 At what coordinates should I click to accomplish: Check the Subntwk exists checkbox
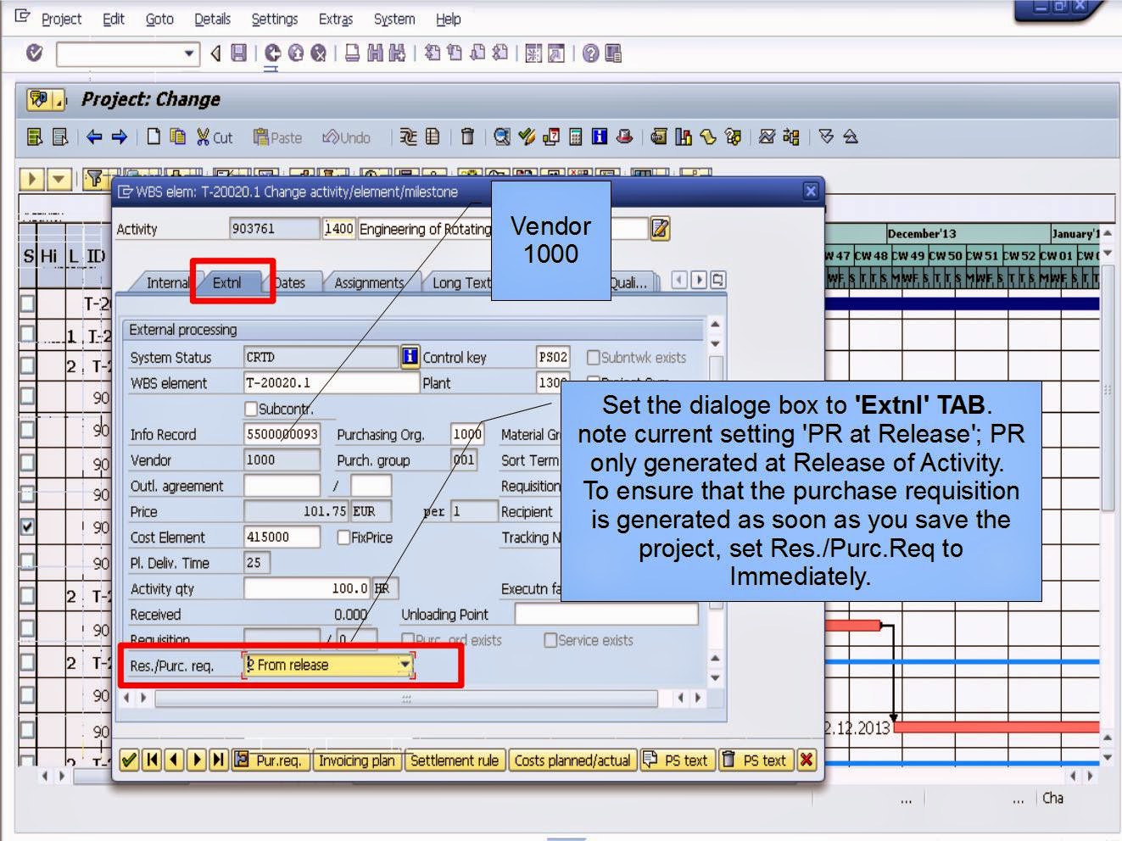(593, 357)
